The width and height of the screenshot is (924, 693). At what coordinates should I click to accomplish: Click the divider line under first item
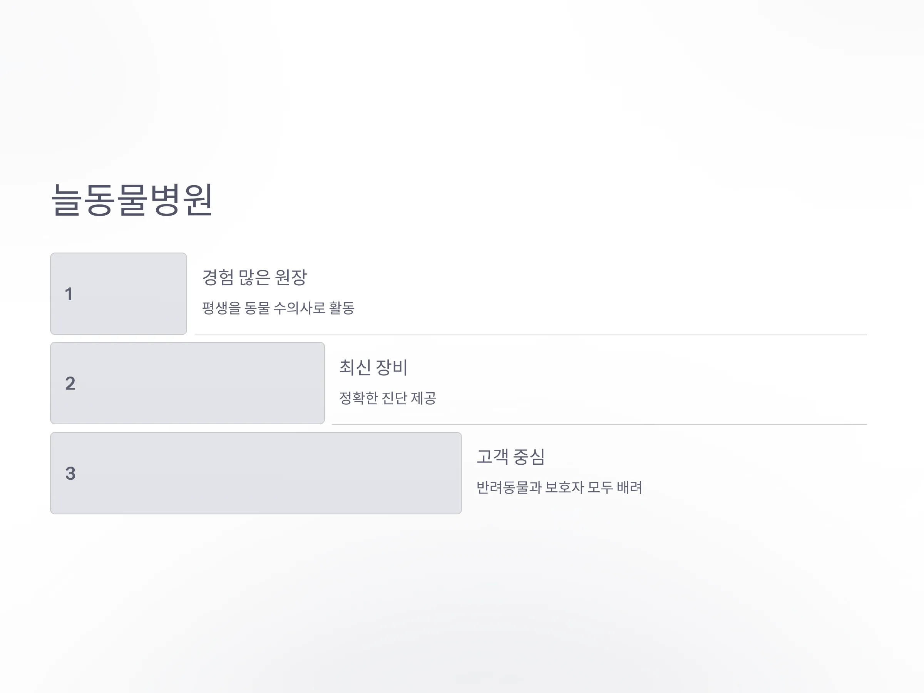pyautogui.click(x=531, y=335)
